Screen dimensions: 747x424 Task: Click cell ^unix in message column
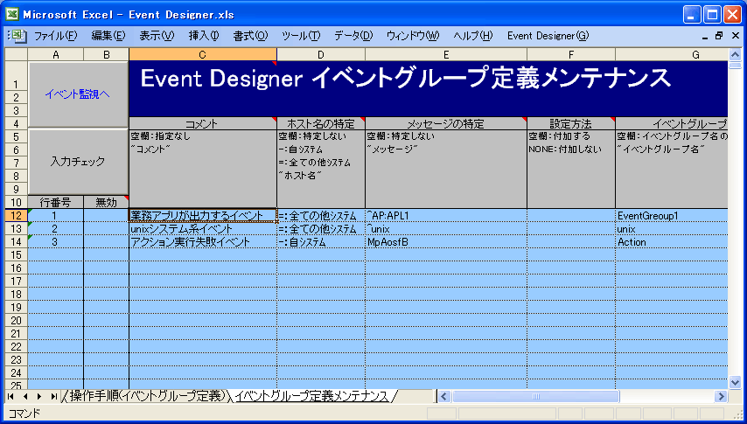click(446, 229)
